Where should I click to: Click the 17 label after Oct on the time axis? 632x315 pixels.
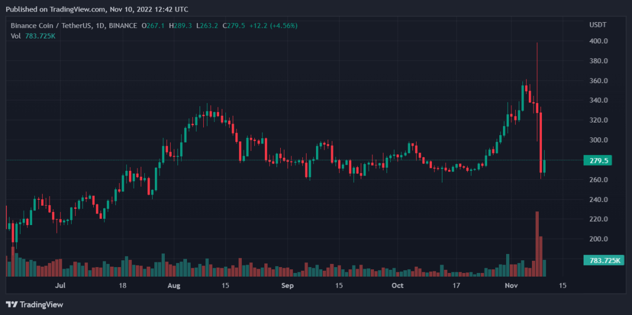coord(456,286)
